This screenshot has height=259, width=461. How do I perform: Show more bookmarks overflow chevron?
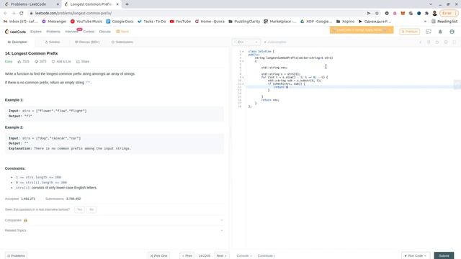425,22
